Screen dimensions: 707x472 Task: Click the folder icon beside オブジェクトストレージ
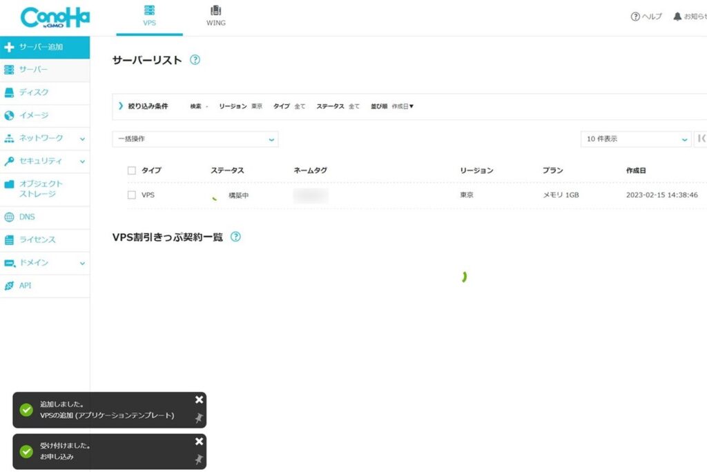(x=9, y=184)
